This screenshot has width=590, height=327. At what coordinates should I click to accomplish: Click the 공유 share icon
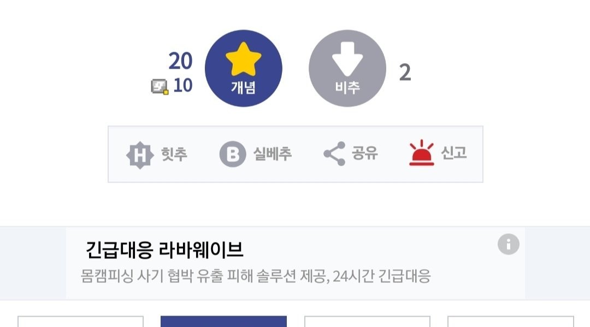click(334, 154)
